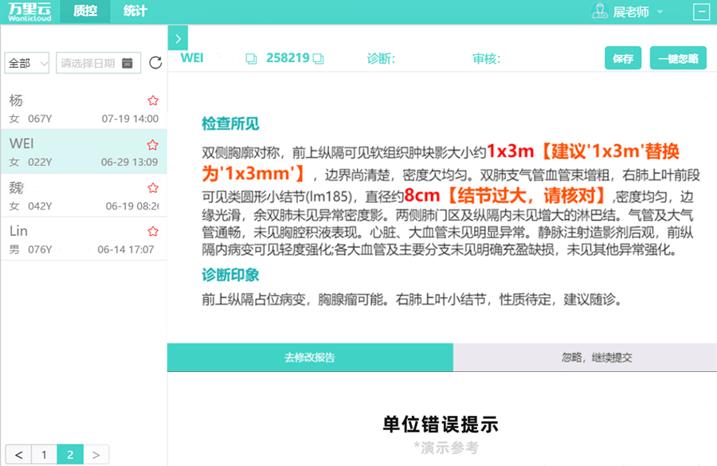The image size is (717, 466).
Task: Click the 保存 button
Action: coord(623,58)
